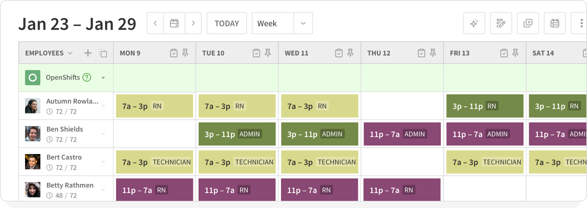The image size is (587, 208).
Task: Open the date picker calendar icon between arrows
Action: 174,23
